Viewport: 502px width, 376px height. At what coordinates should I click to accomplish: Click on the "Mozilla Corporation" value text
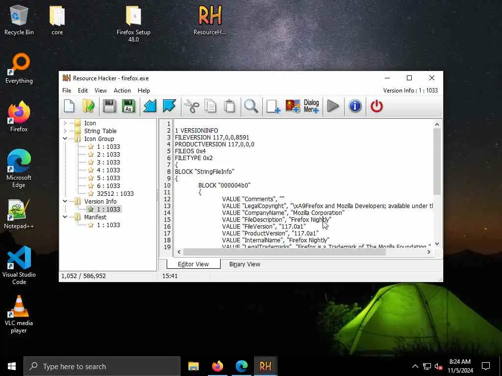coord(317,213)
